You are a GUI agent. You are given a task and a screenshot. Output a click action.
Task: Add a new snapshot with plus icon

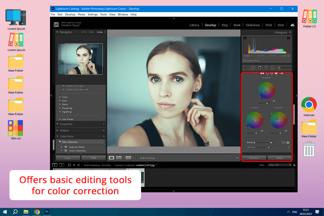[x=104, y=124]
